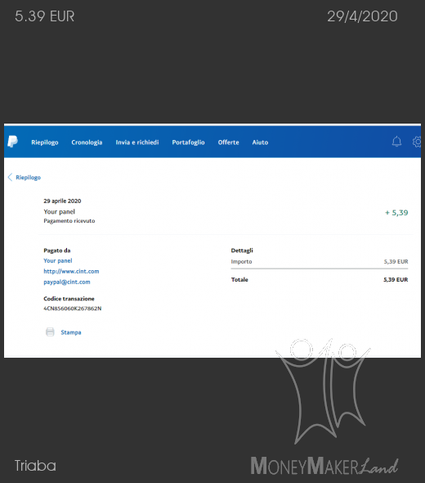Open the Your panel payer link
425x483 pixels.
tap(58, 260)
